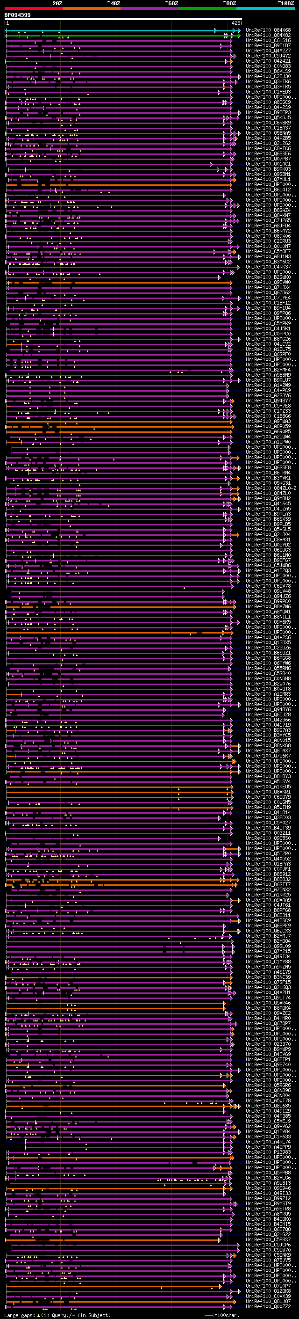Select label UniRef100_B6SUZ1

point(268,653)
